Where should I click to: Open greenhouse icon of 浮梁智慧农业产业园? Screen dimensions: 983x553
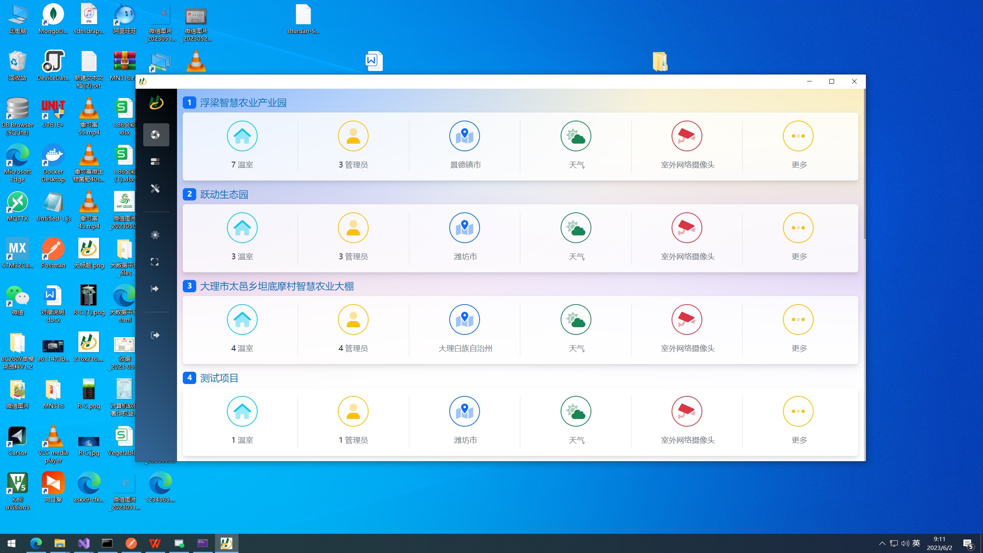click(242, 136)
